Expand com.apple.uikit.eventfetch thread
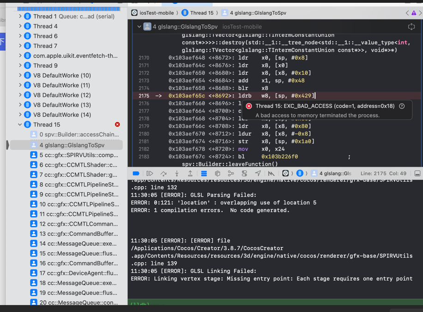This screenshot has height=312, width=423. click(20, 55)
